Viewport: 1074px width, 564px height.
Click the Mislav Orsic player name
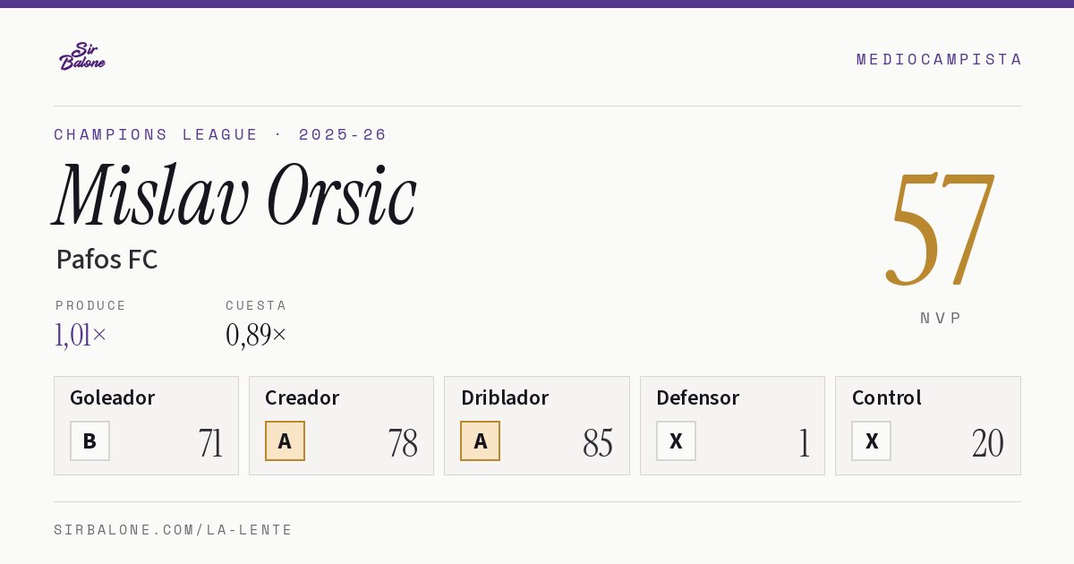[235, 196]
